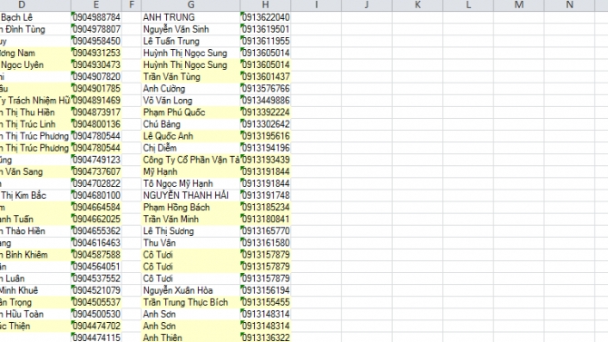Click phone number 0904474115

click(96, 337)
